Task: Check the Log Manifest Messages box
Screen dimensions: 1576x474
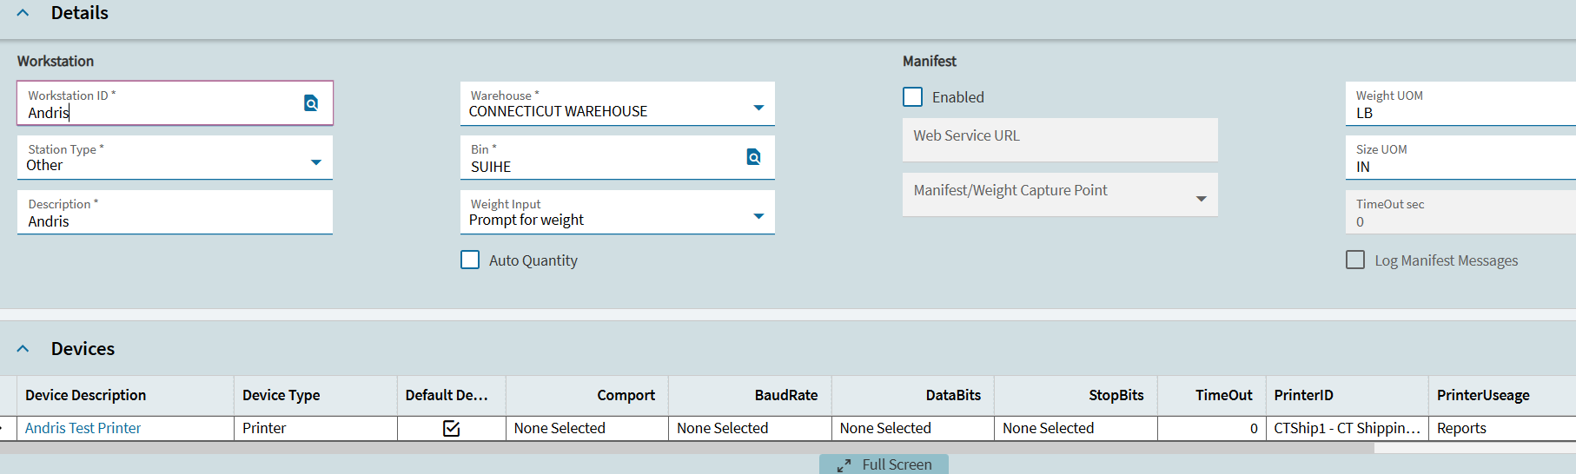Action: pyautogui.click(x=1355, y=260)
